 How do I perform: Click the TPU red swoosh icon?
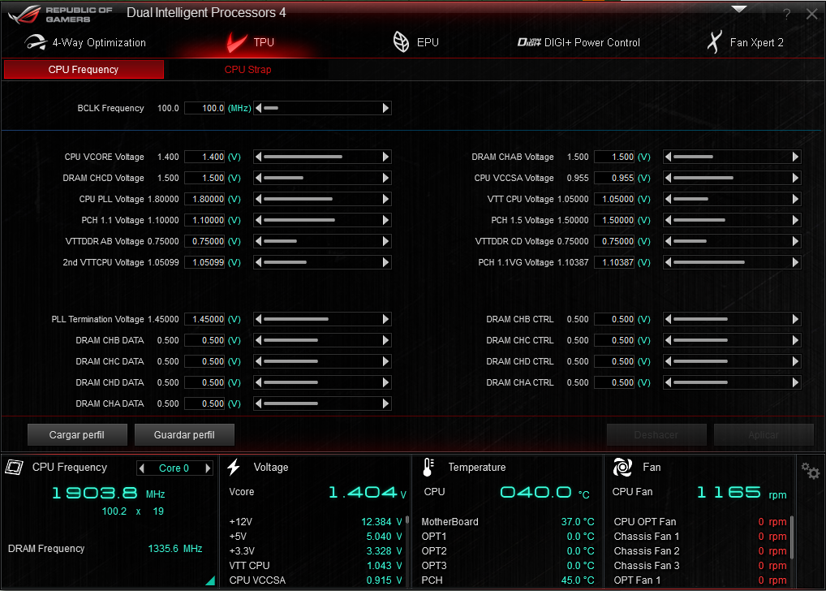(237, 43)
